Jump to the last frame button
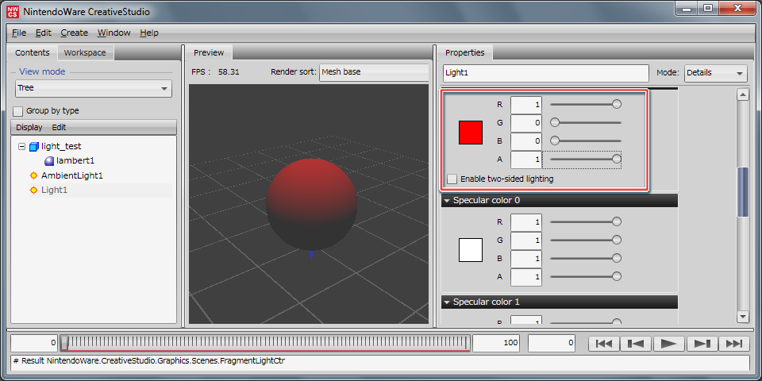This screenshot has width=762, height=381. click(x=734, y=343)
